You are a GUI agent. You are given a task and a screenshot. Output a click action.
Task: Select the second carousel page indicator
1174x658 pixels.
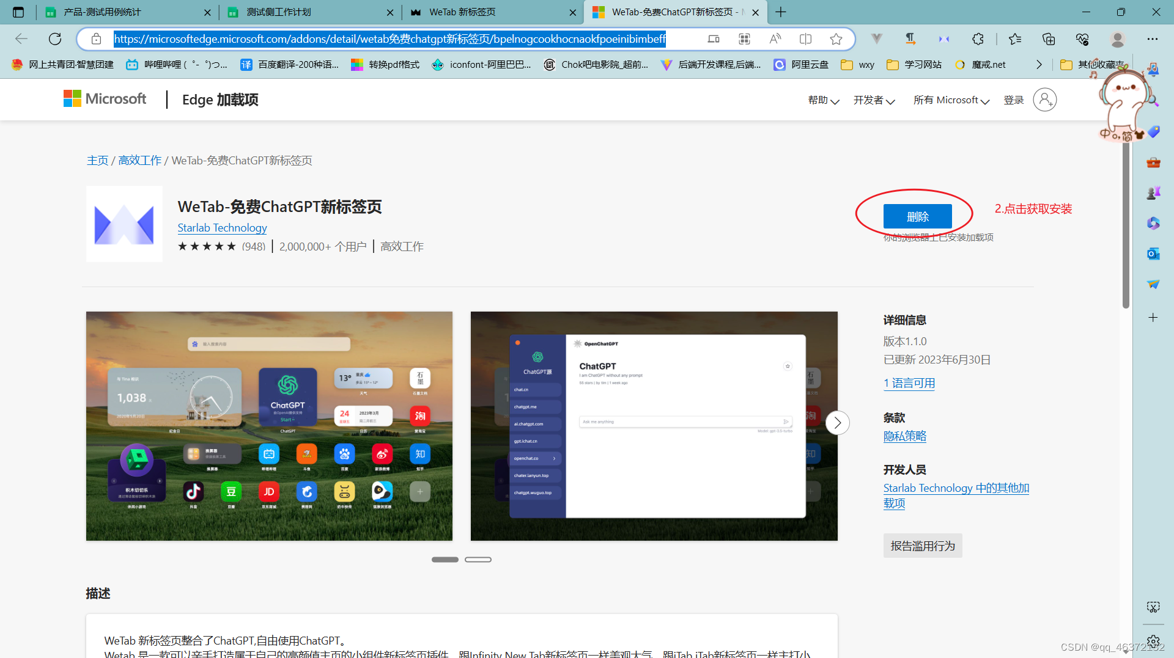478,560
